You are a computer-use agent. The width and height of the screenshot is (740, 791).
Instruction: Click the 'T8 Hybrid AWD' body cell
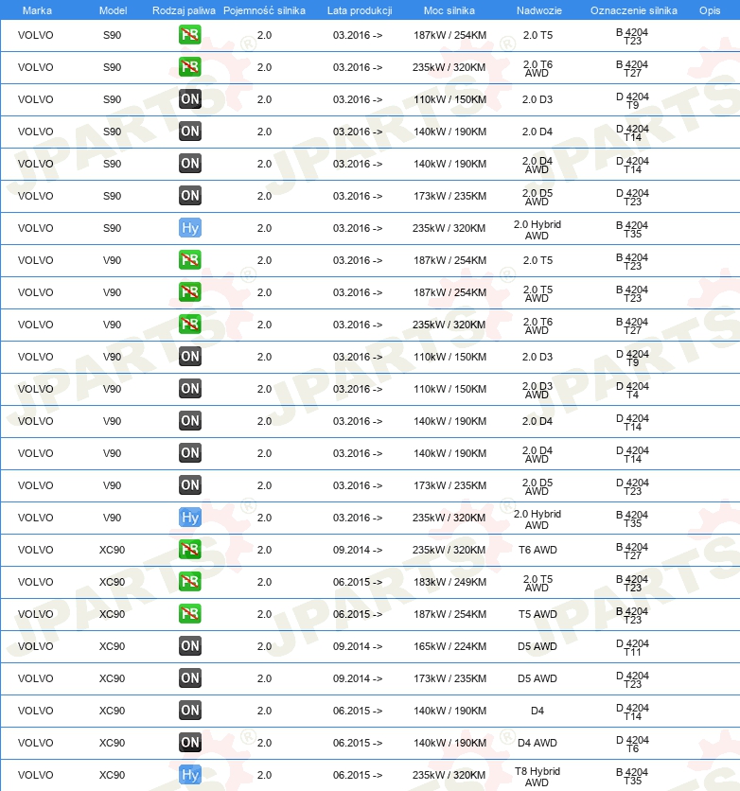click(x=537, y=777)
